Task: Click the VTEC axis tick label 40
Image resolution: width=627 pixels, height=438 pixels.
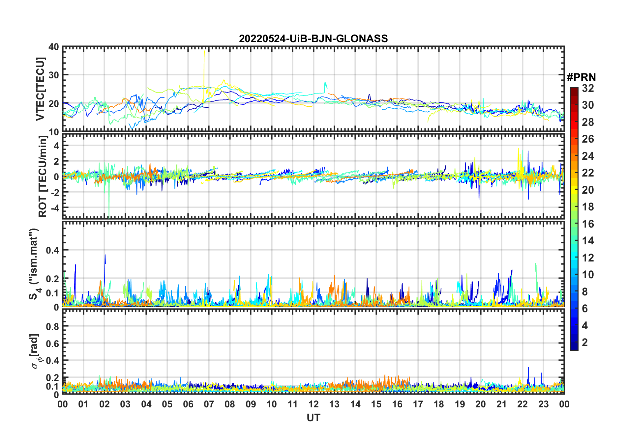Action: point(53,47)
